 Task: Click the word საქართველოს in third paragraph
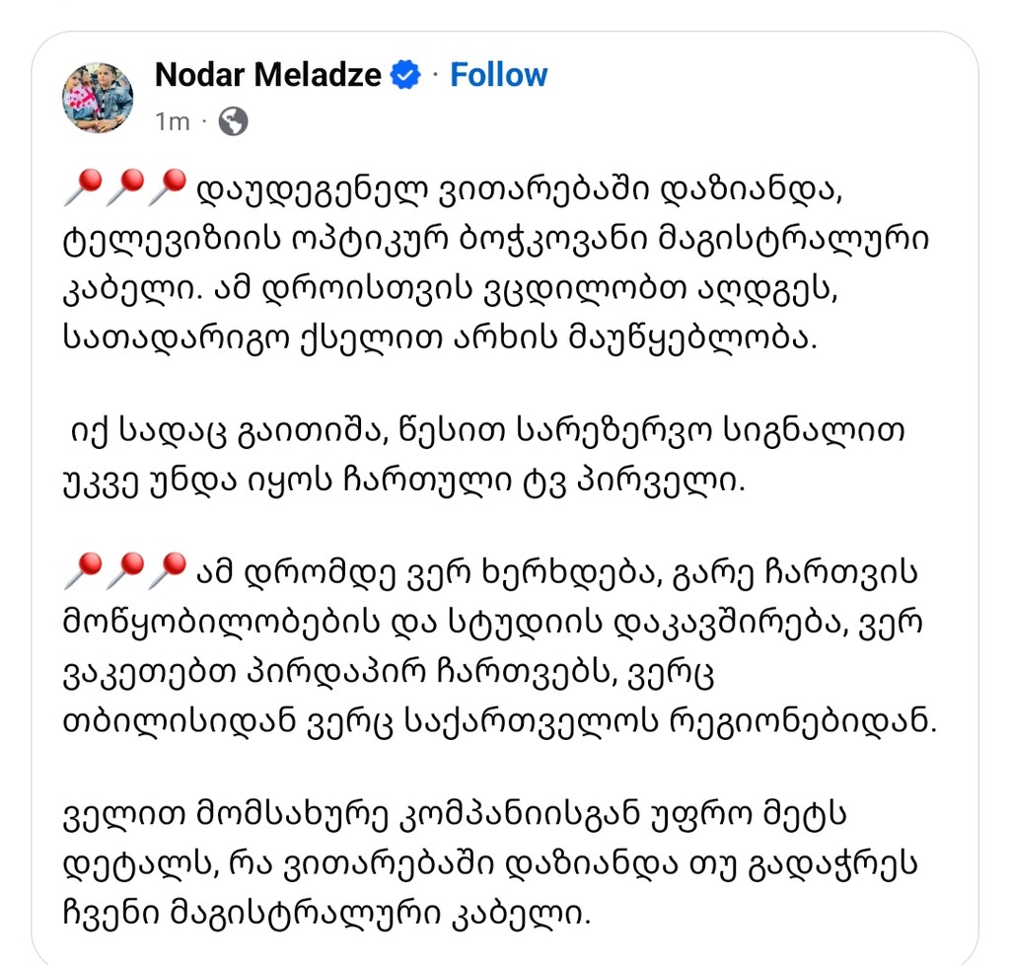click(x=531, y=721)
